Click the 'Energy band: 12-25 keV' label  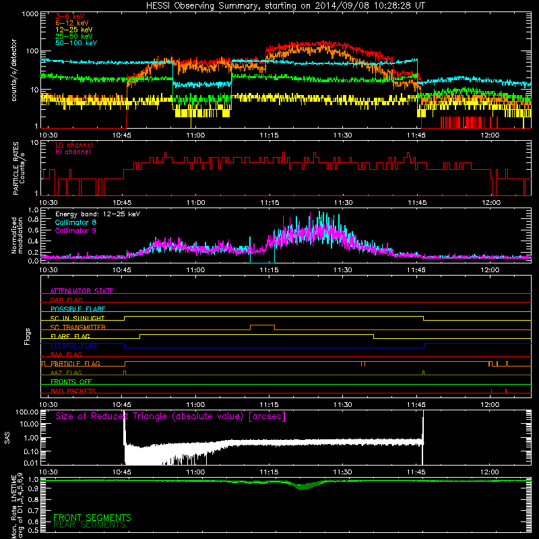click(x=98, y=214)
